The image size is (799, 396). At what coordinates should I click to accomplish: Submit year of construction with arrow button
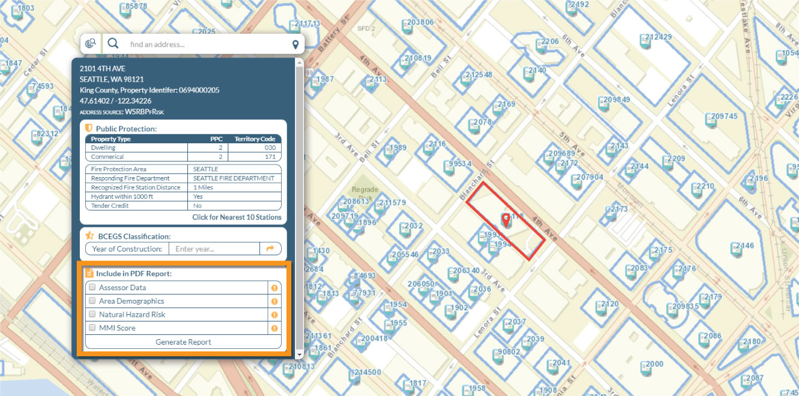(x=270, y=248)
